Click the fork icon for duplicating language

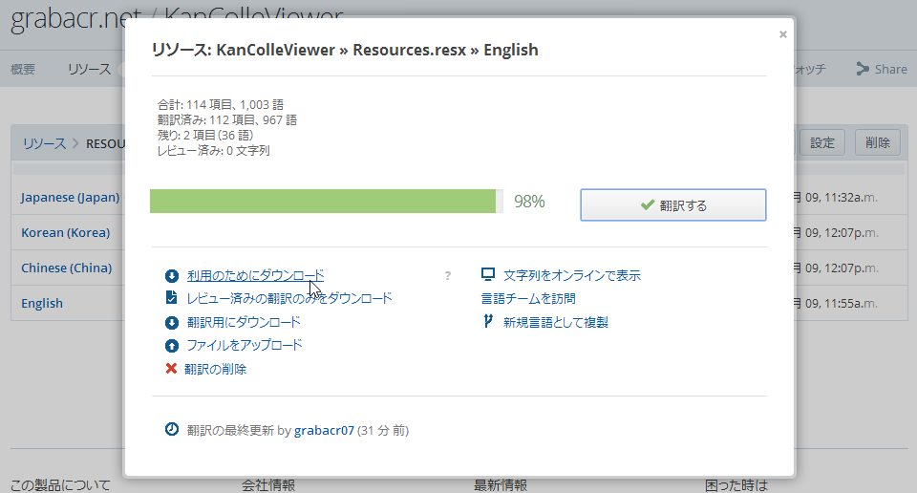click(x=488, y=321)
